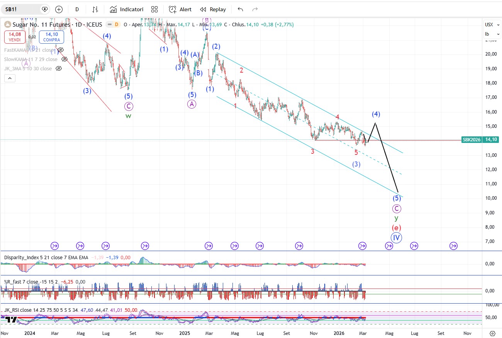The height and width of the screenshot is (338, 502).
Task: Click the undo arrow
Action: coord(241,9)
